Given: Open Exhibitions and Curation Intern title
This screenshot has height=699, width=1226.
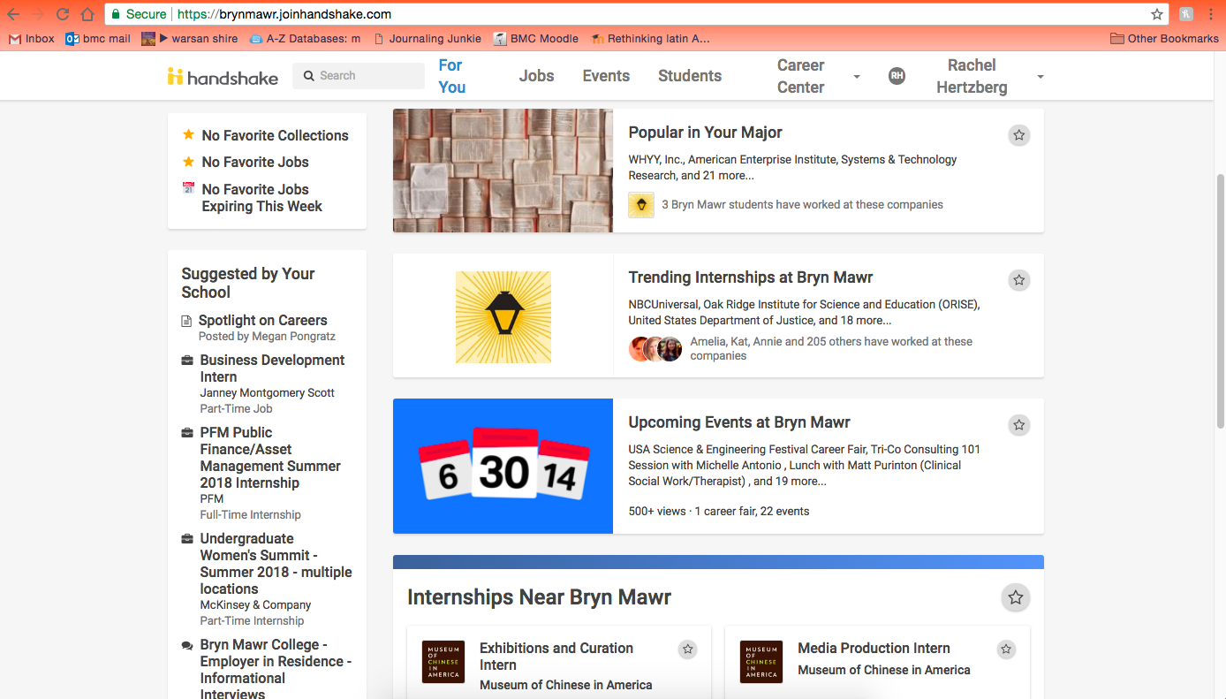Looking at the screenshot, I should tap(556, 657).
